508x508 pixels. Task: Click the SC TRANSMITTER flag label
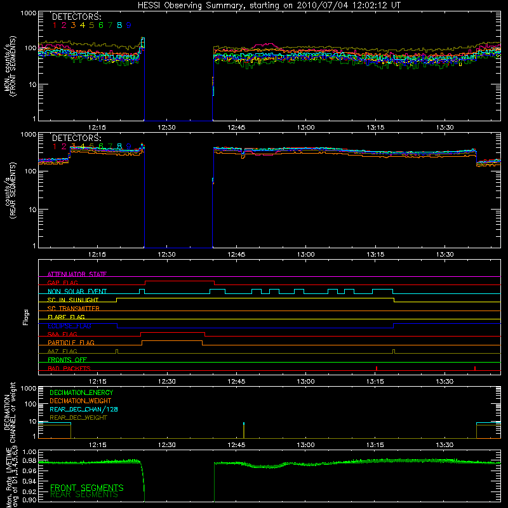click(74, 309)
